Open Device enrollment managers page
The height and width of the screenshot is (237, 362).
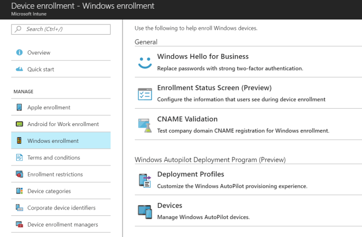coord(63,225)
